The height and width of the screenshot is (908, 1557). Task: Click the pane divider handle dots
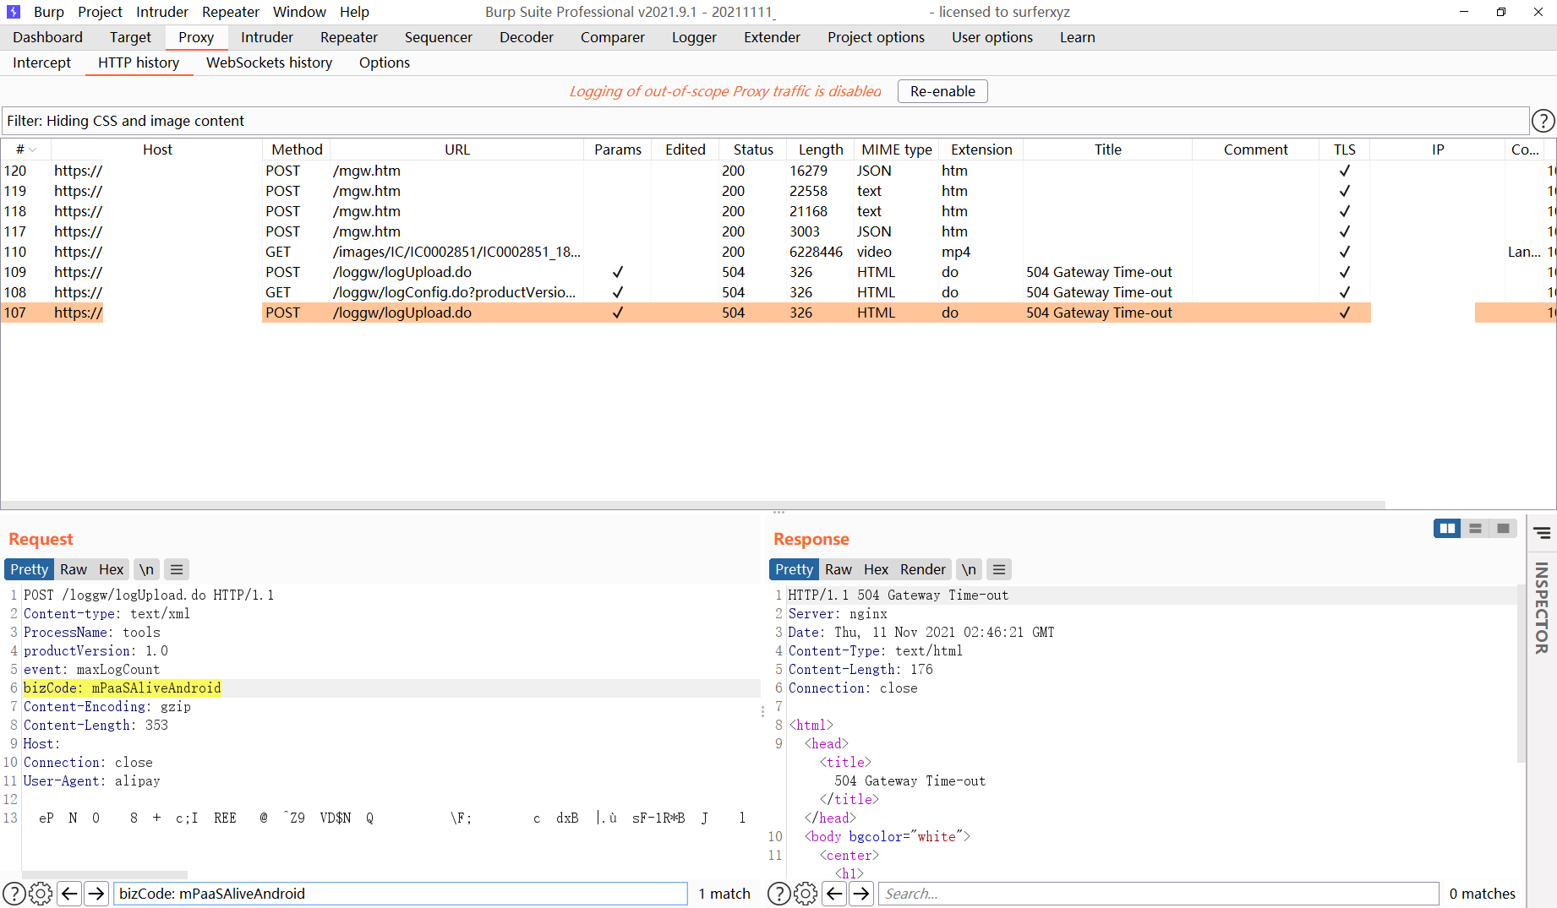pyautogui.click(x=778, y=512)
